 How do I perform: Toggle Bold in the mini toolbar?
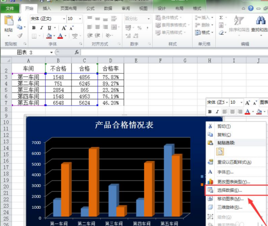click(x=210, y=112)
